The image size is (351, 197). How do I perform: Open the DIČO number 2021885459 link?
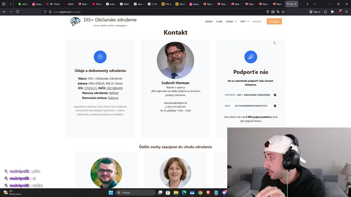click(115, 88)
